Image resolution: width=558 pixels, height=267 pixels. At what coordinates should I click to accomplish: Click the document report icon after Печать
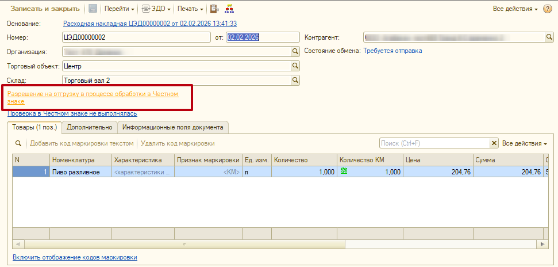214,9
